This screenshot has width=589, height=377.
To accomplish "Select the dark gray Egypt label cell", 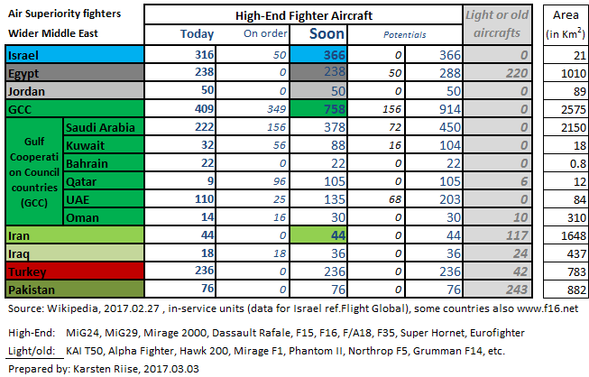I will click(75, 73).
